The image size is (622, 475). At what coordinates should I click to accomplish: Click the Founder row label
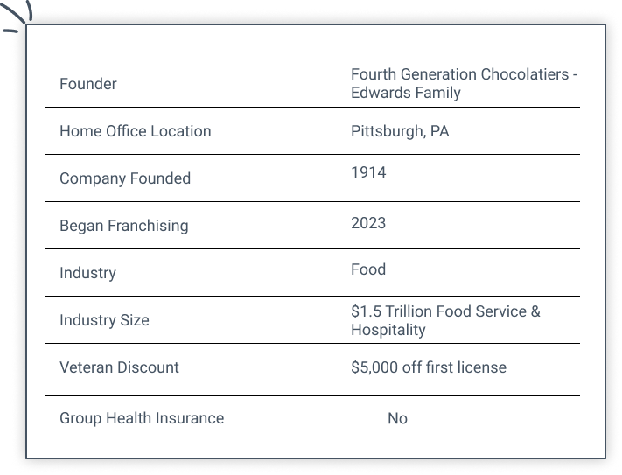coord(87,84)
